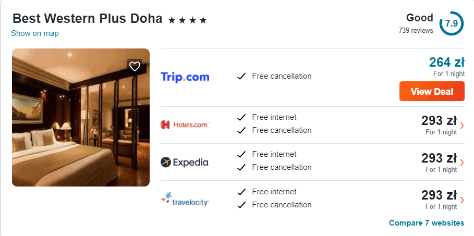Viewport: 474px width, 236px height.
Task: Open Hotels.com deal via the arrow chevron
Action: (x=461, y=125)
